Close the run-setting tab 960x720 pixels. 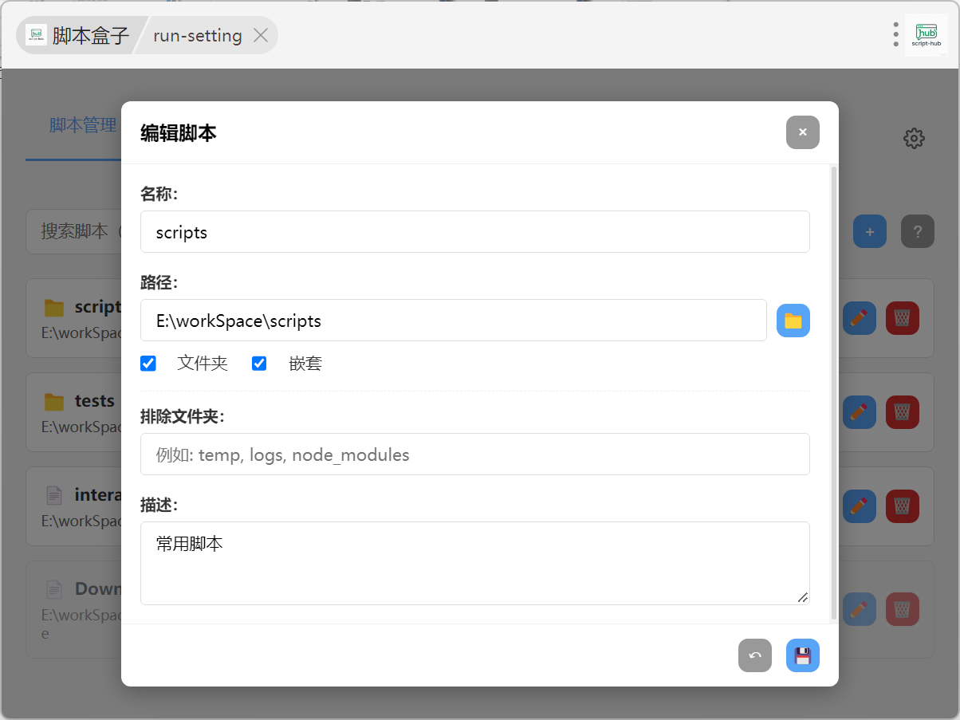[x=260, y=36]
